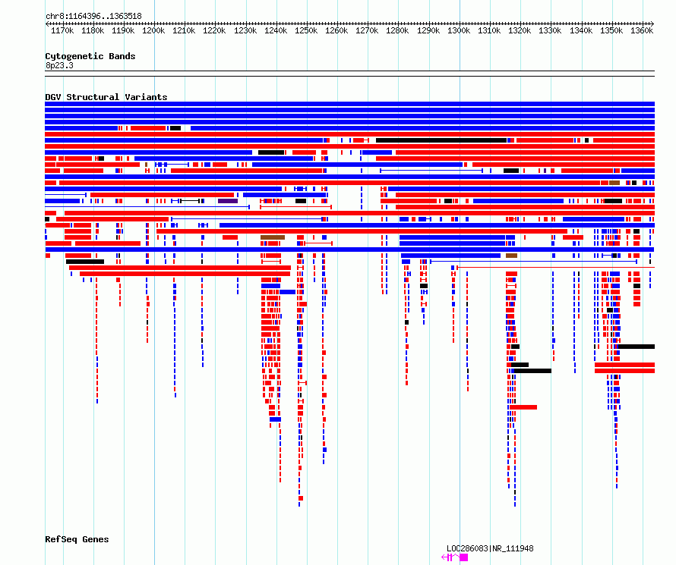This screenshot has height=565, width=676.
Task: Click the 1290k ruler label
Action: click(x=428, y=30)
